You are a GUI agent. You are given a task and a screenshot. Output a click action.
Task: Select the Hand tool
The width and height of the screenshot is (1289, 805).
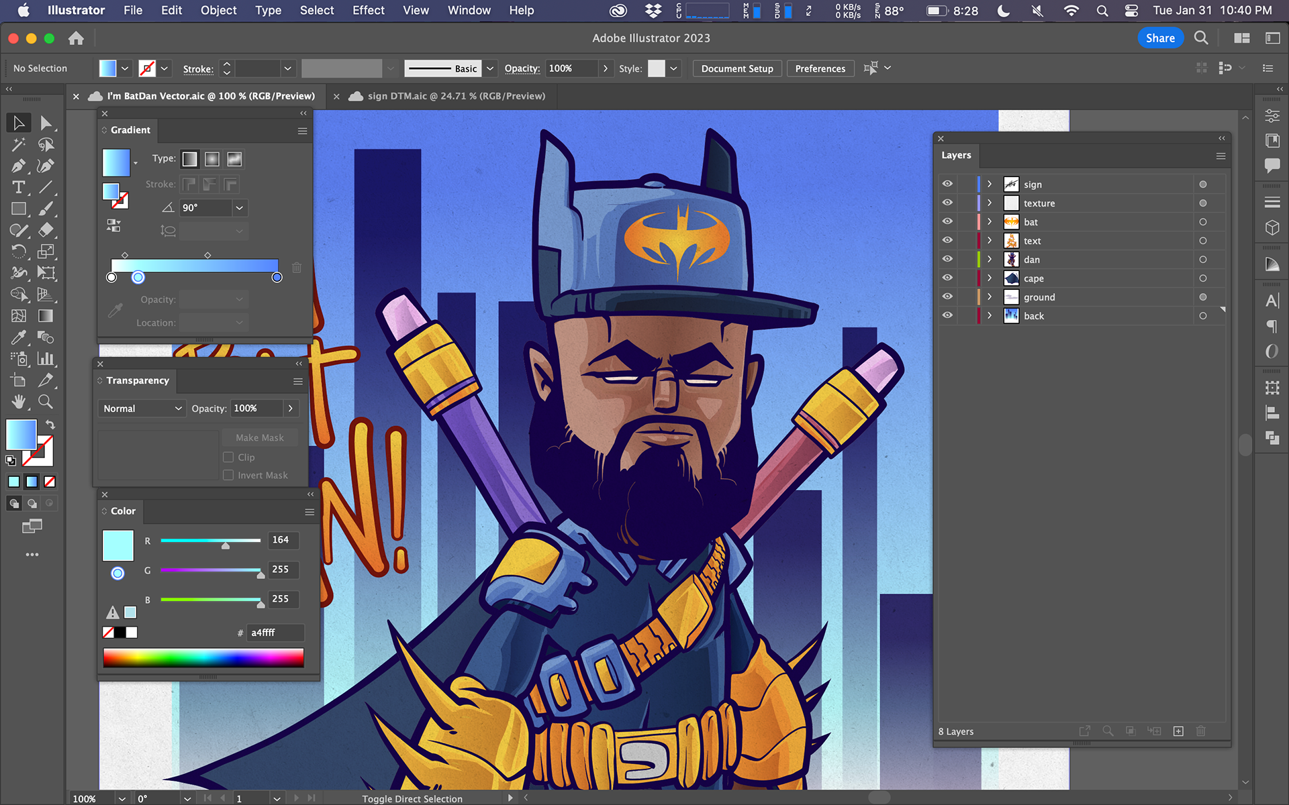[x=19, y=402]
